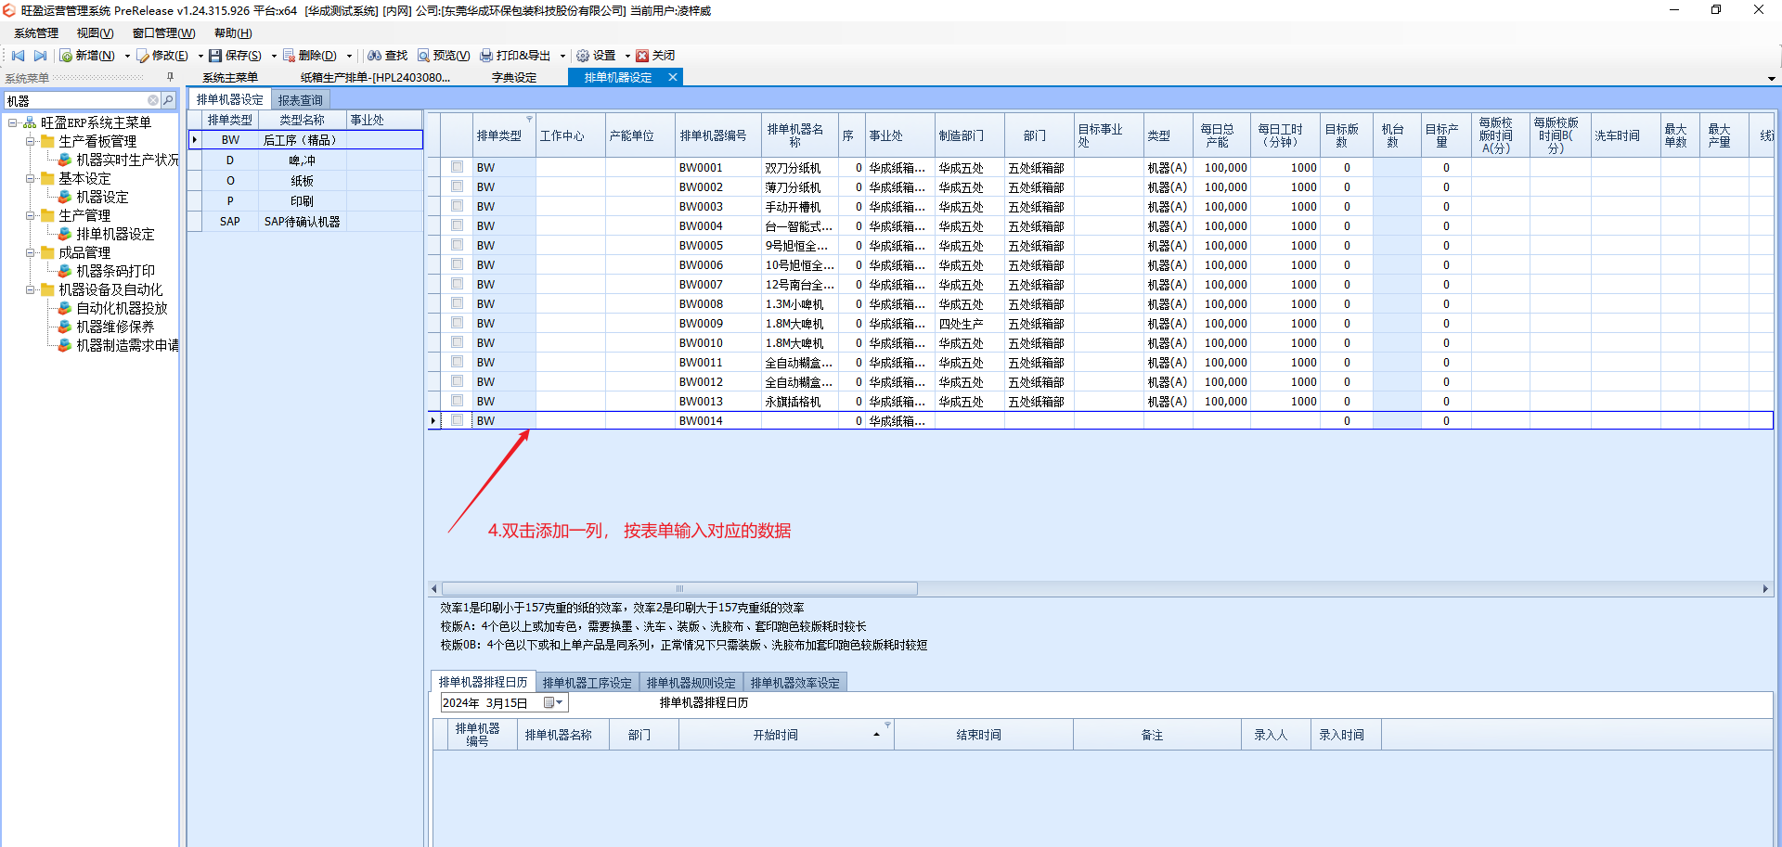Switch to the 报表查询 tab

[x=301, y=100]
